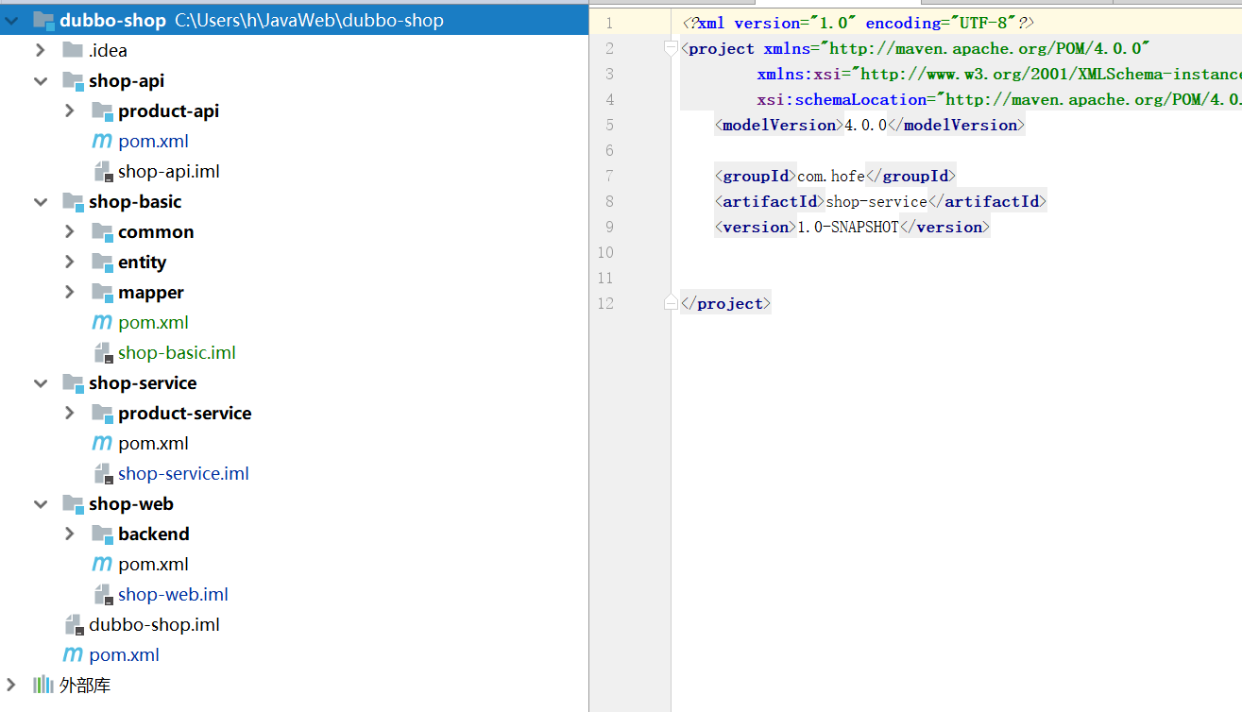
Task: Select the shop-api module name
Action: (x=127, y=80)
